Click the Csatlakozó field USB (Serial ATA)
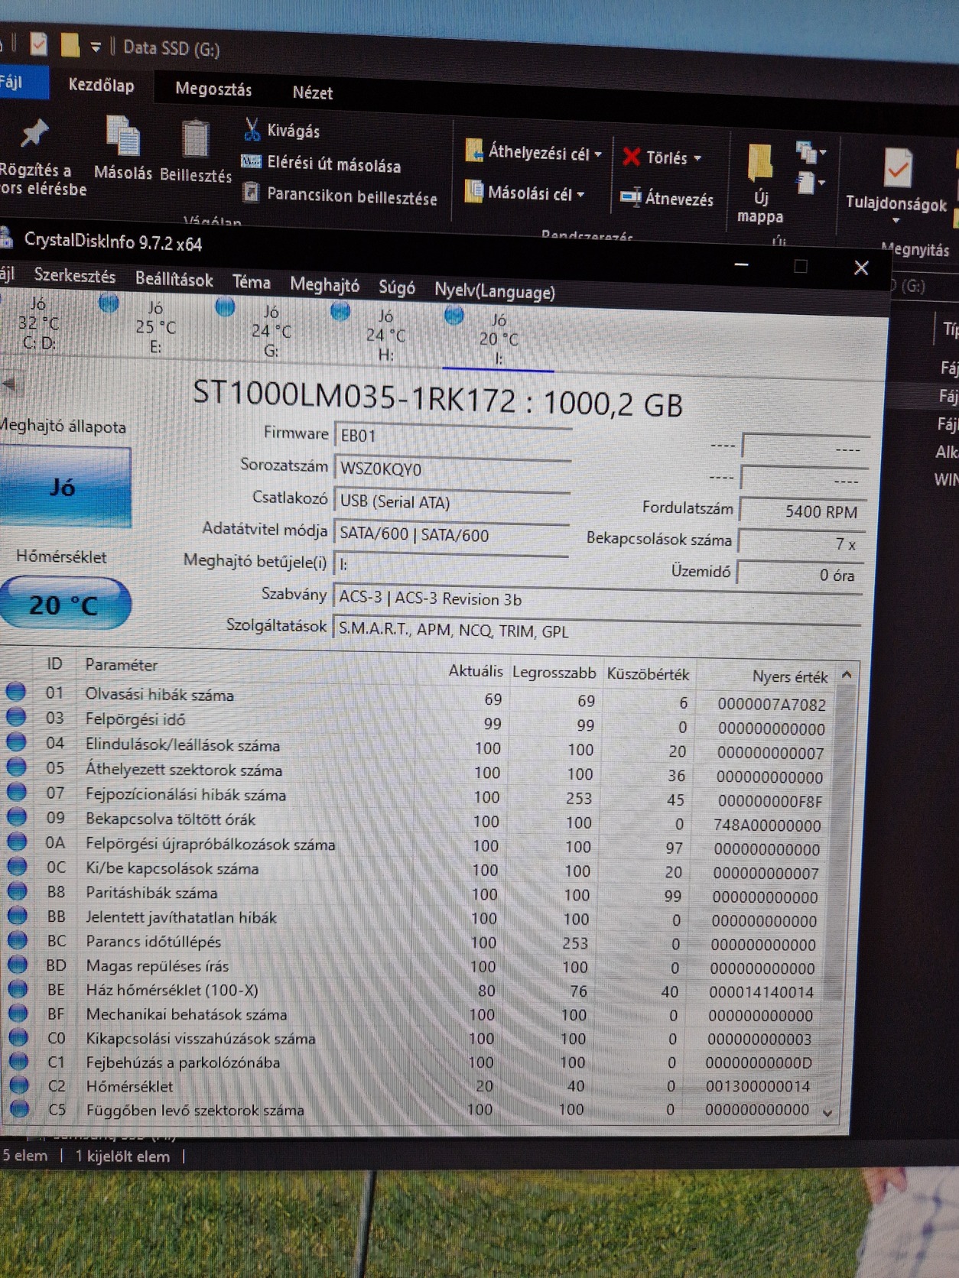959x1278 pixels. [453, 502]
